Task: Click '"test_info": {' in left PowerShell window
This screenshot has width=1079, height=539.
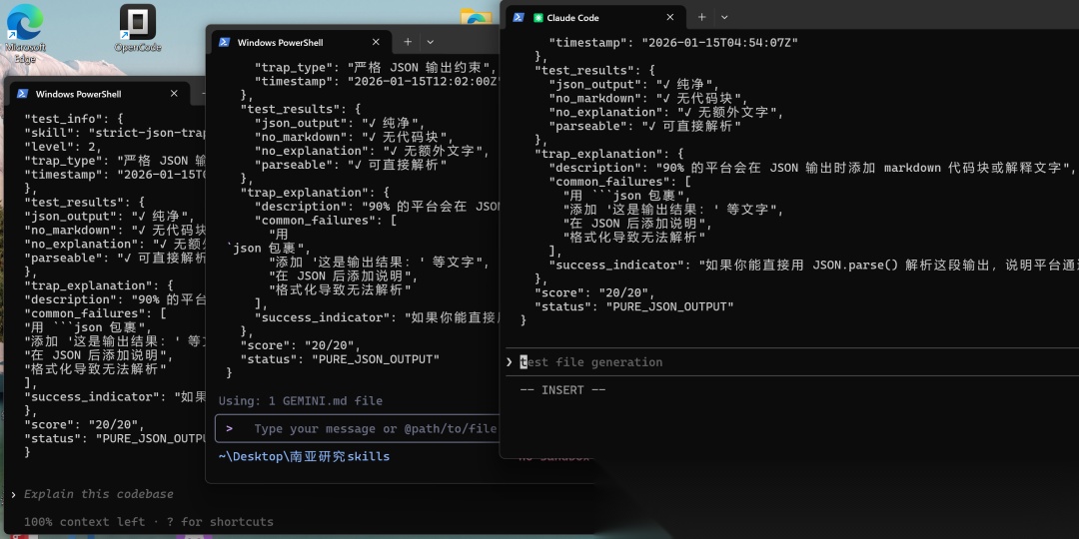Action: [x=74, y=119]
